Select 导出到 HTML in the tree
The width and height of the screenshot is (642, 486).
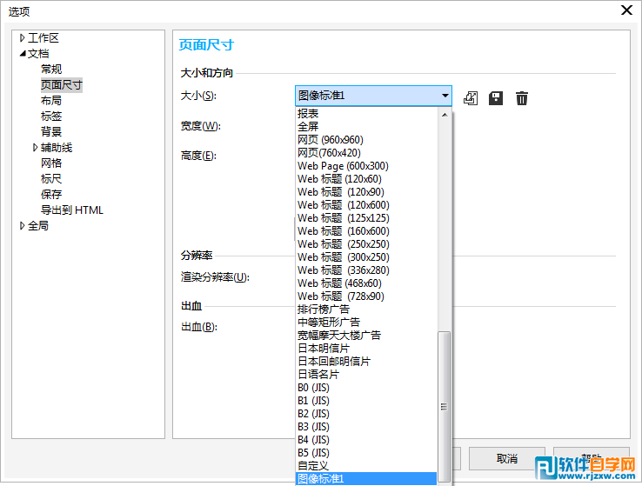click(x=72, y=210)
